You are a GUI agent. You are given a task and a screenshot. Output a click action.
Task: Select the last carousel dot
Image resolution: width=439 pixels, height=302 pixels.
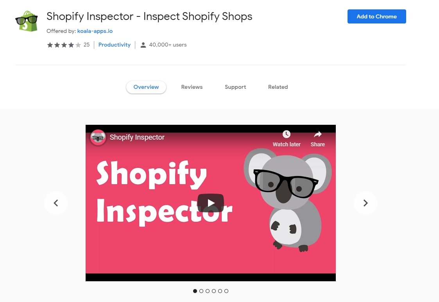tap(226, 291)
